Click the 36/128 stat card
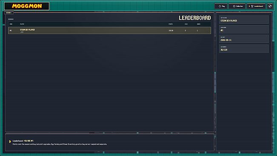 click(244, 49)
